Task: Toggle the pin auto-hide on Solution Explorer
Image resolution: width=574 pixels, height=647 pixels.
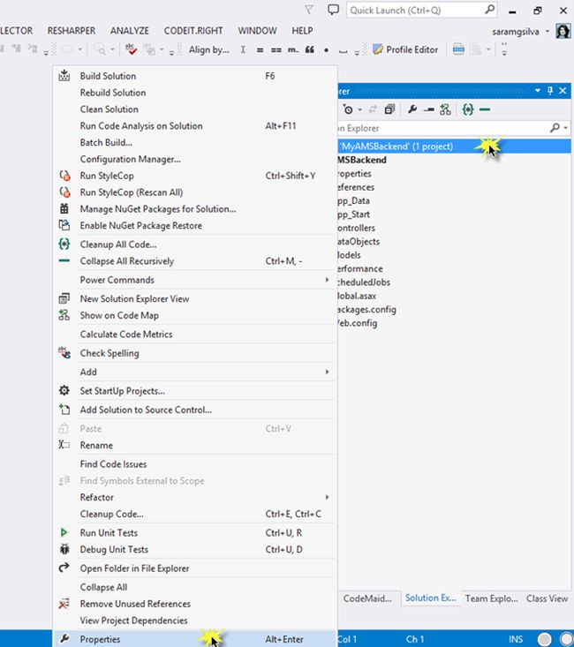Action: 550,90
